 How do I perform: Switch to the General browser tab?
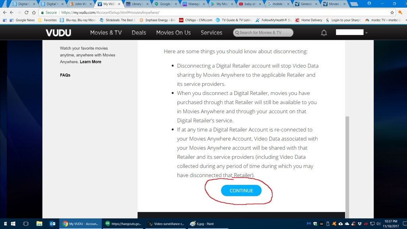306,4
